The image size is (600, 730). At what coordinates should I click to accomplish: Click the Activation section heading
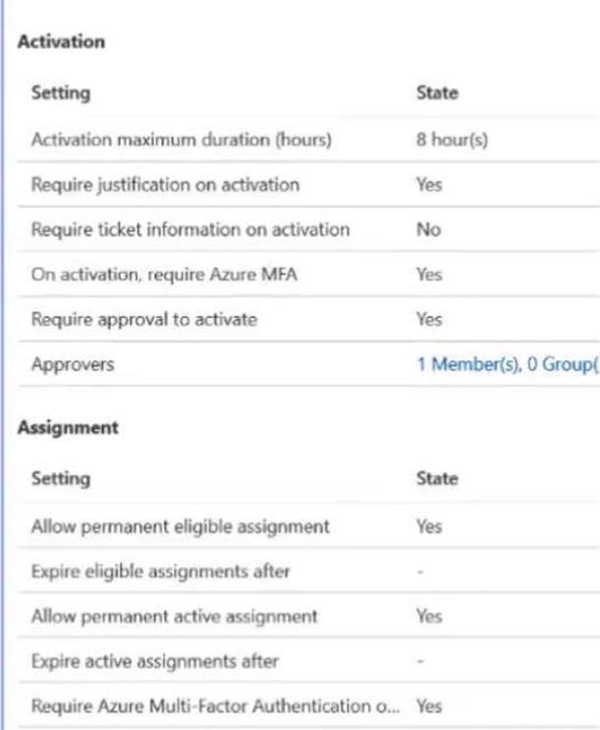click(61, 42)
